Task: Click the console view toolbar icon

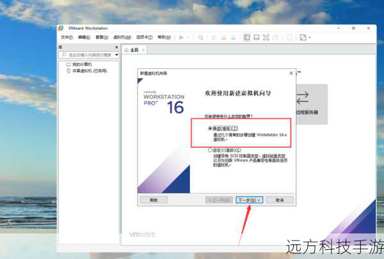Action: pos(289,38)
